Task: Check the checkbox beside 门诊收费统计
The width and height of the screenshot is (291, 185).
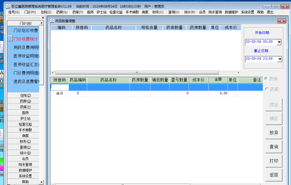Action: [10, 38]
